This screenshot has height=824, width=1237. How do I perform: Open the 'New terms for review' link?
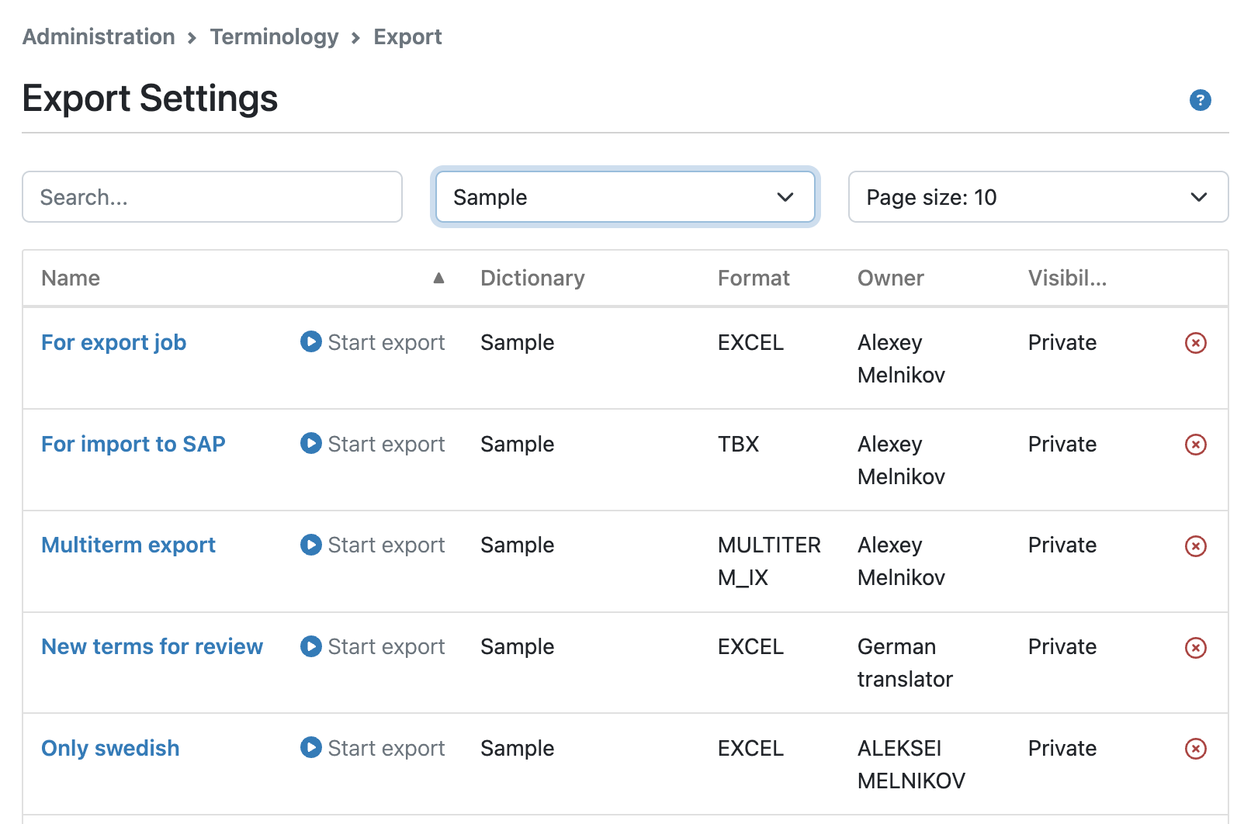tap(152, 646)
